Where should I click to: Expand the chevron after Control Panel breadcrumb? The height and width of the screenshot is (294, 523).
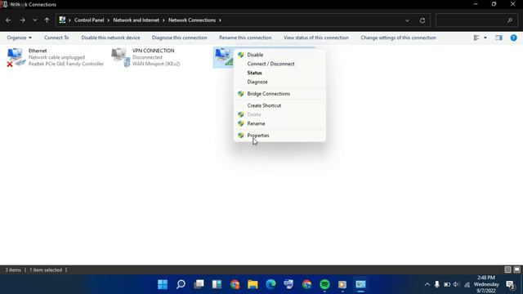[x=109, y=20]
